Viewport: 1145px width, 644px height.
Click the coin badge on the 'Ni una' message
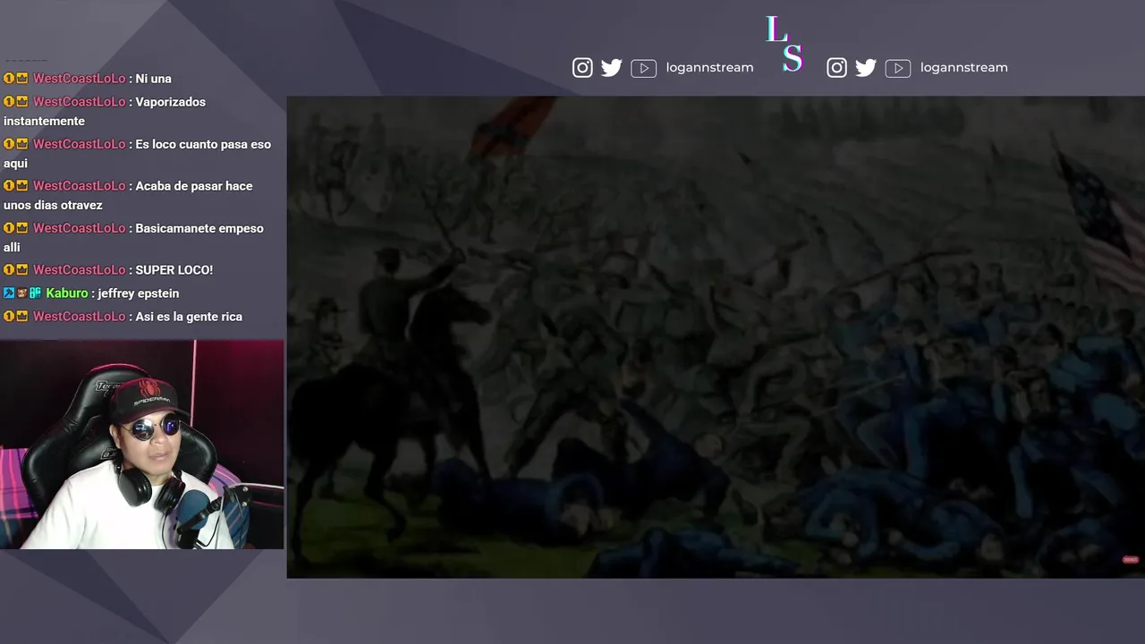pyautogui.click(x=9, y=79)
